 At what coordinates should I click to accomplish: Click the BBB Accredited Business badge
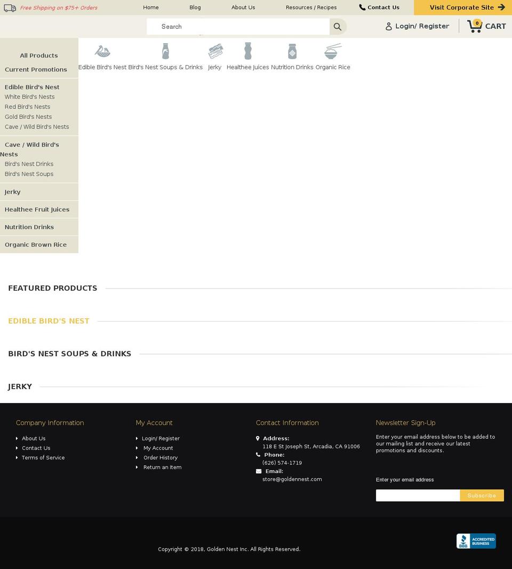tap(476, 541)
